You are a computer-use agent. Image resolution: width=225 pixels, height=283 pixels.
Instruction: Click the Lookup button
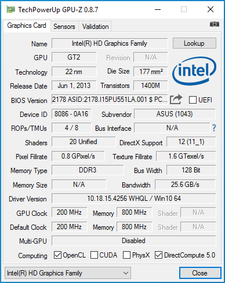coord(194,43)
